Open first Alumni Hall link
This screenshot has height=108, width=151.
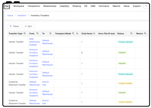(45, 83)
